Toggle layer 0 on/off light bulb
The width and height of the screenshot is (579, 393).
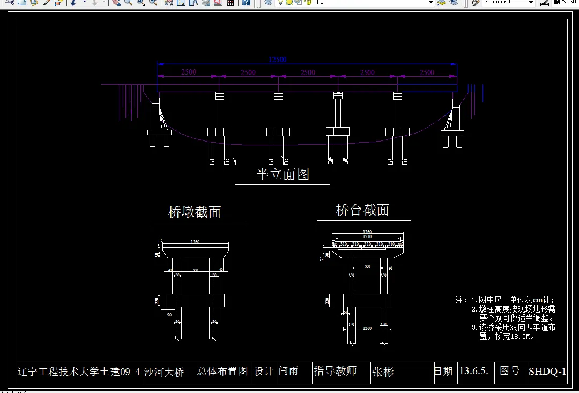(280, 2)
